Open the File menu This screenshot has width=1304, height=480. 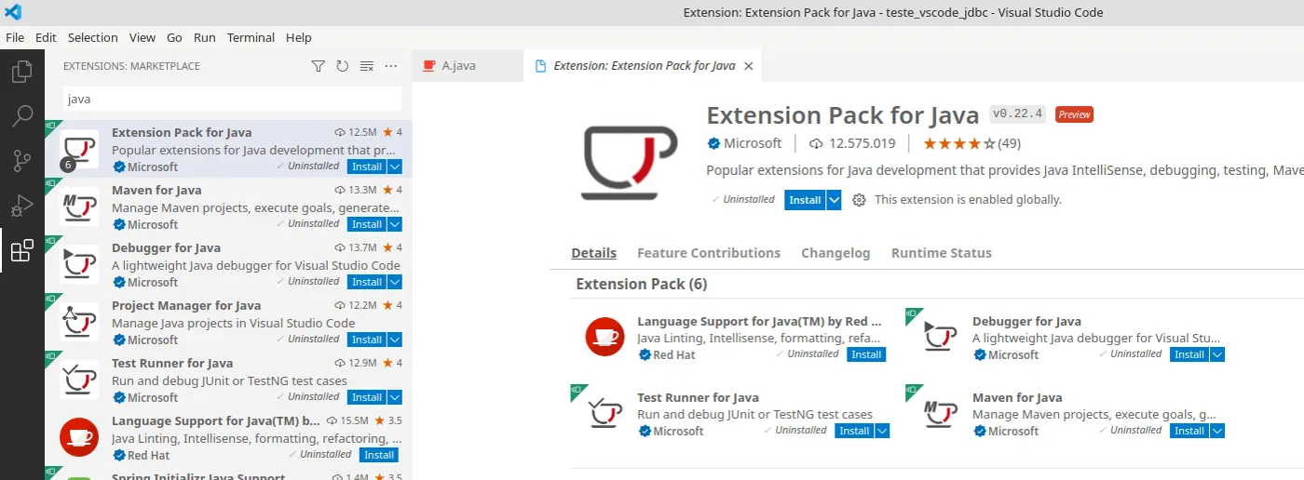[15, 38]
